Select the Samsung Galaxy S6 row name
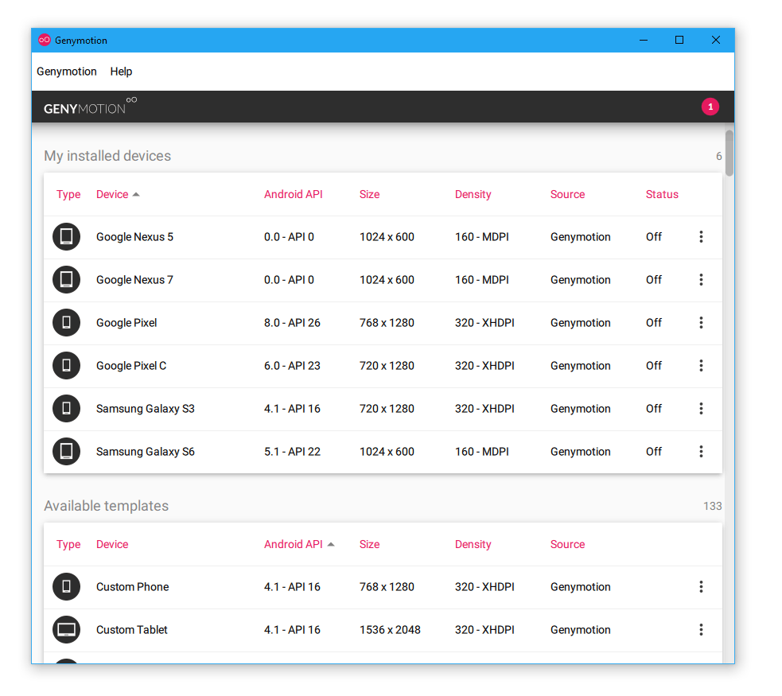Image resolution: width=782 pixels, height=696 pixels. click(145, 451)
